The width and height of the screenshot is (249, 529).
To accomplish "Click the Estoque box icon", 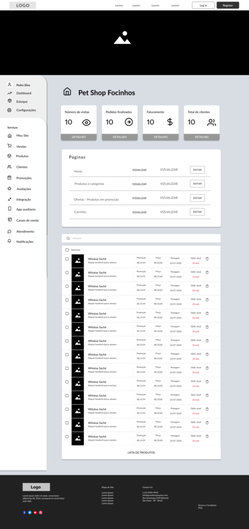I will [9, 101].
